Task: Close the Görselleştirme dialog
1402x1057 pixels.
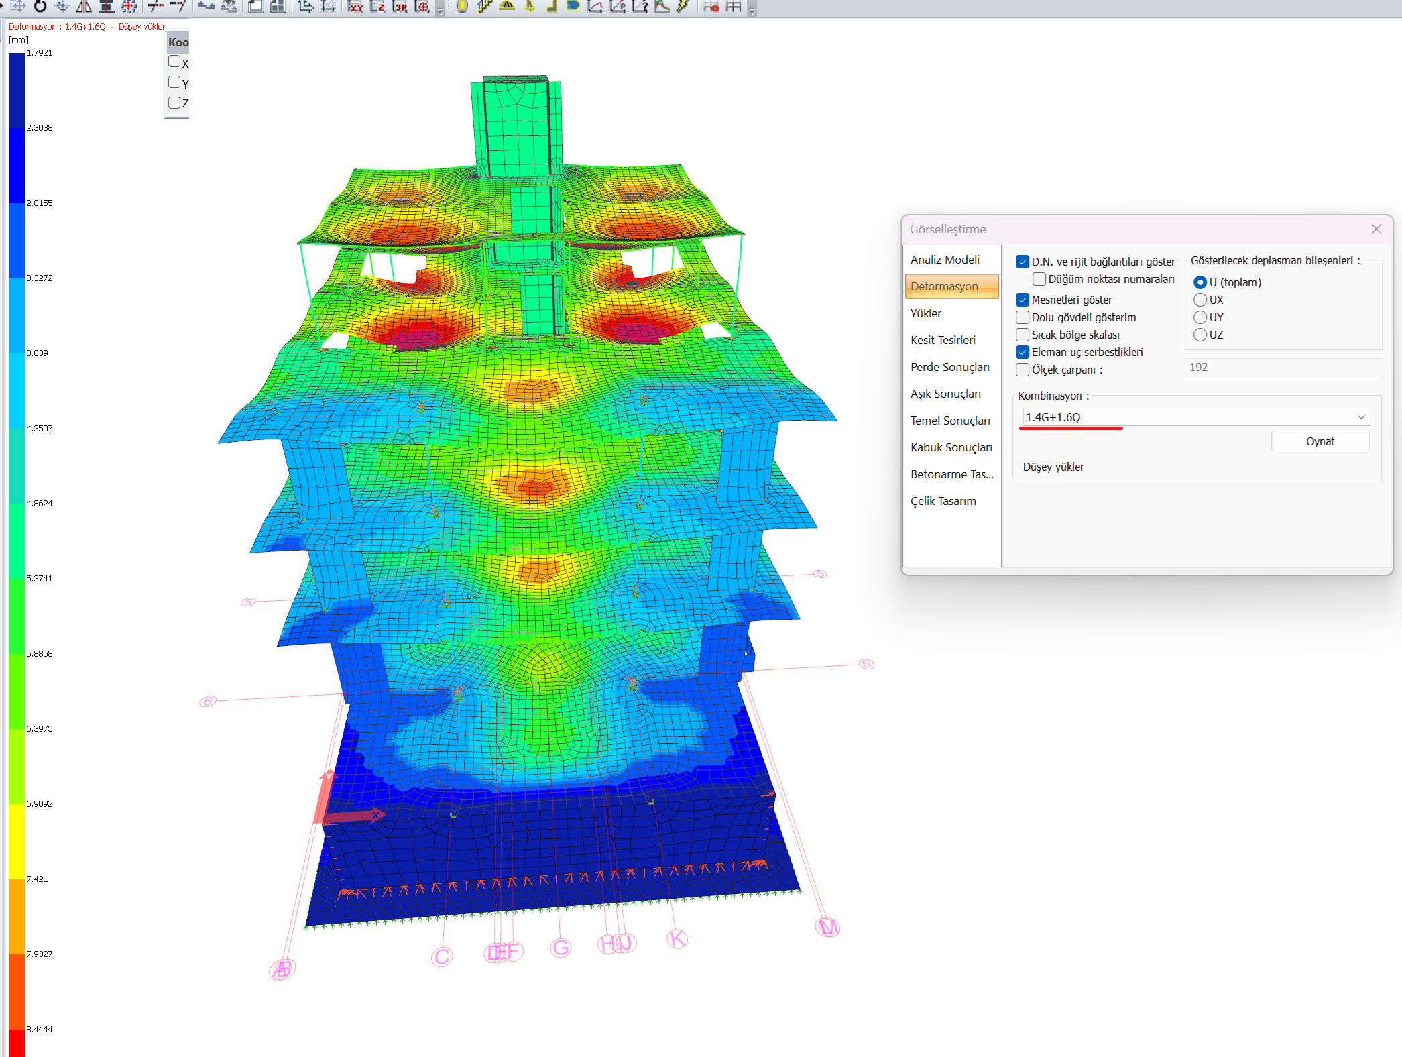Action: (1376, 229)
